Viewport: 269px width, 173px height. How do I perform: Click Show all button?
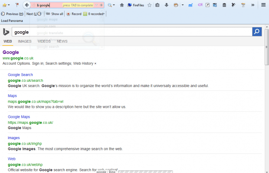tap(55, 14)
